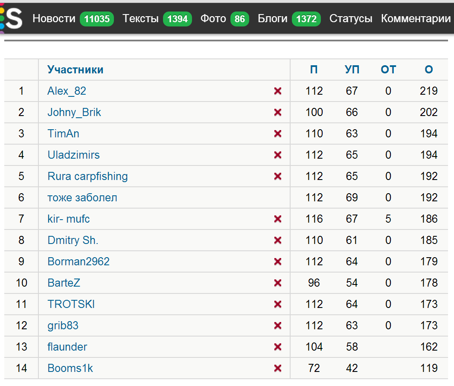Open the Фото section
Image resolution: width=454 pixels, height=386 pixels.
213,19
